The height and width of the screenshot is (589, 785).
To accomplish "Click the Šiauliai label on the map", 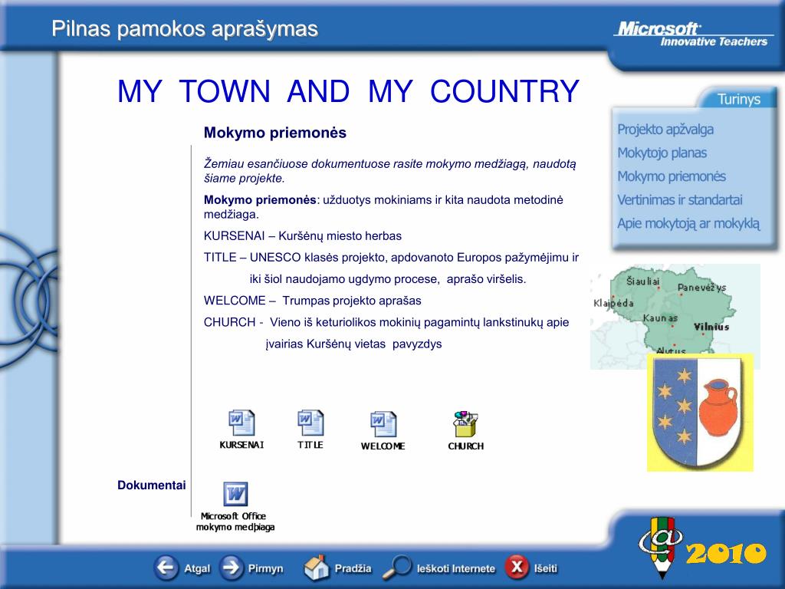I will (x=643, y=281).
